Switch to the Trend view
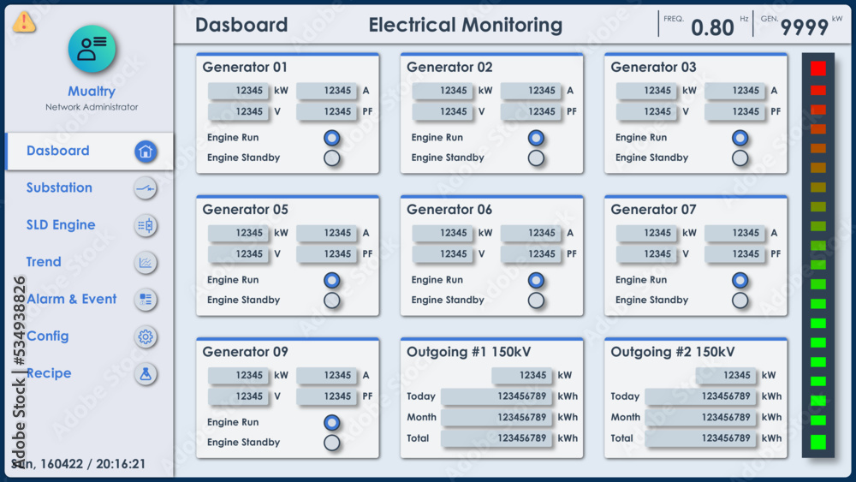The height and width of the screenshot is (482, 856). point(44,262)
